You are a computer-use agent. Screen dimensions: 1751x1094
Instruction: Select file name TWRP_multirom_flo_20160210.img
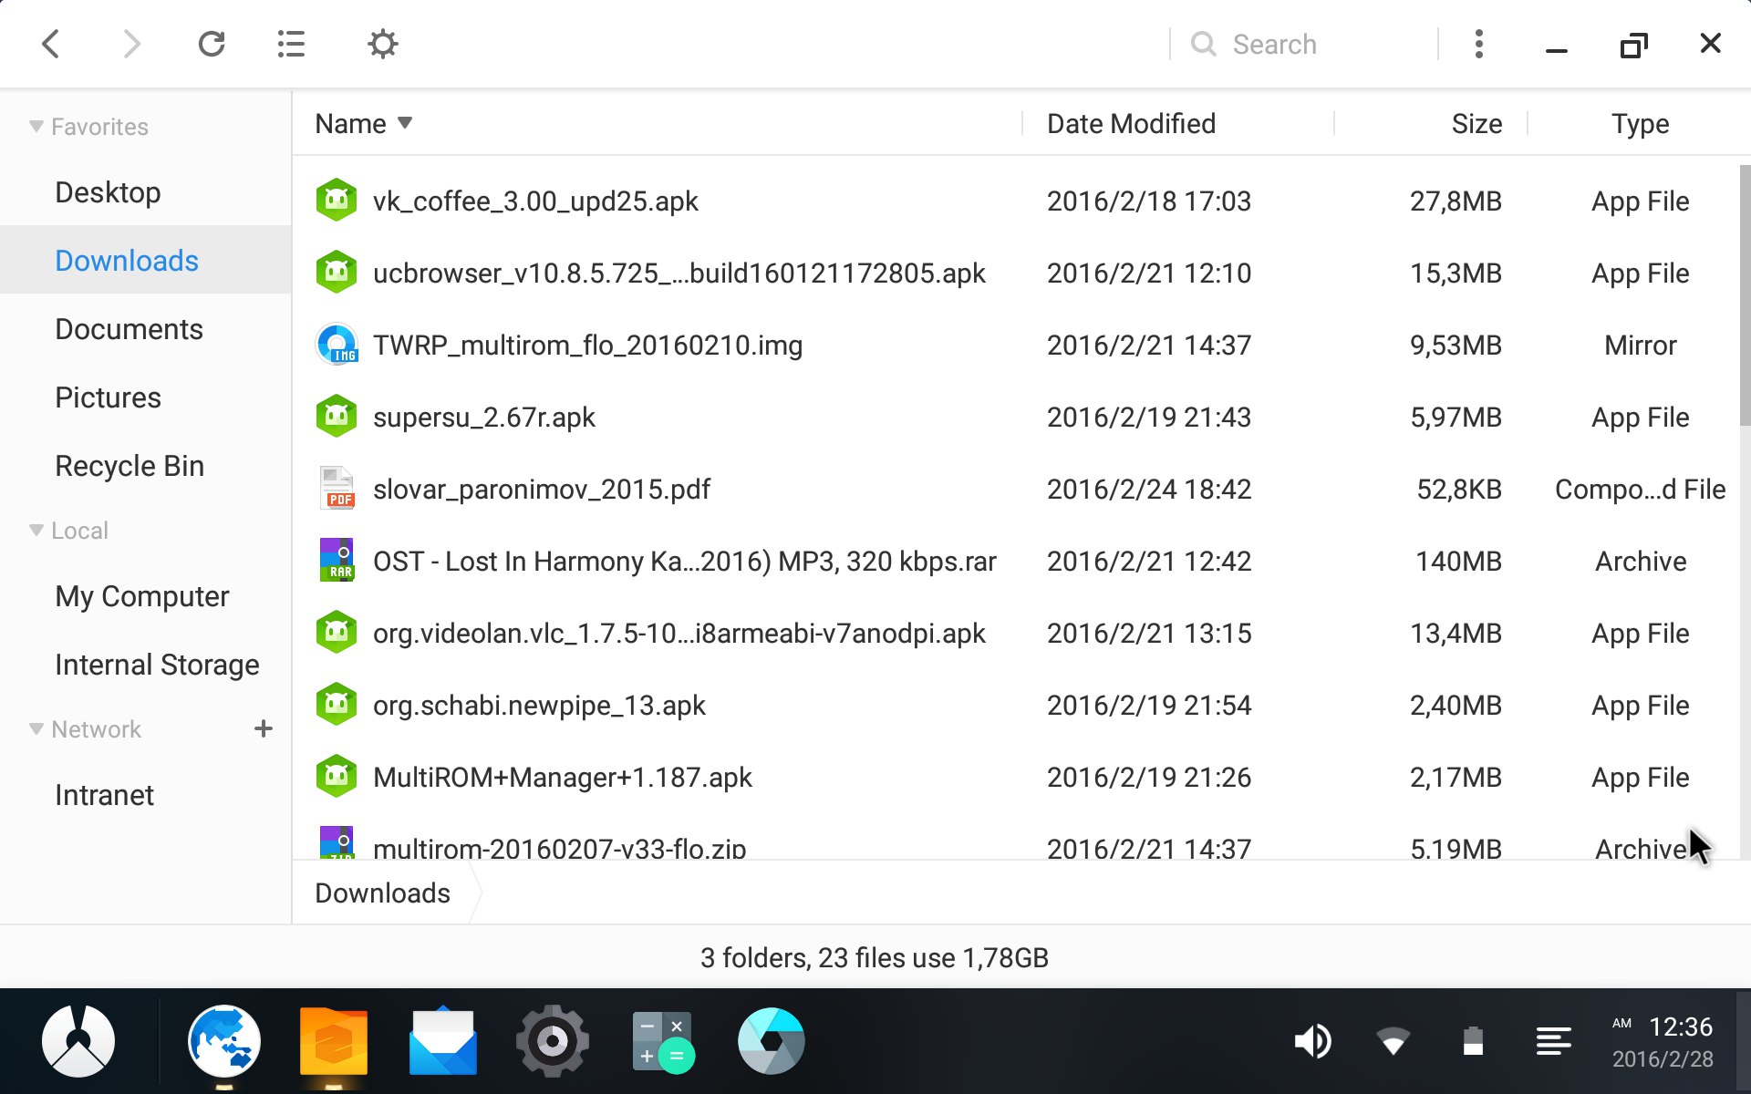(587, 345)
